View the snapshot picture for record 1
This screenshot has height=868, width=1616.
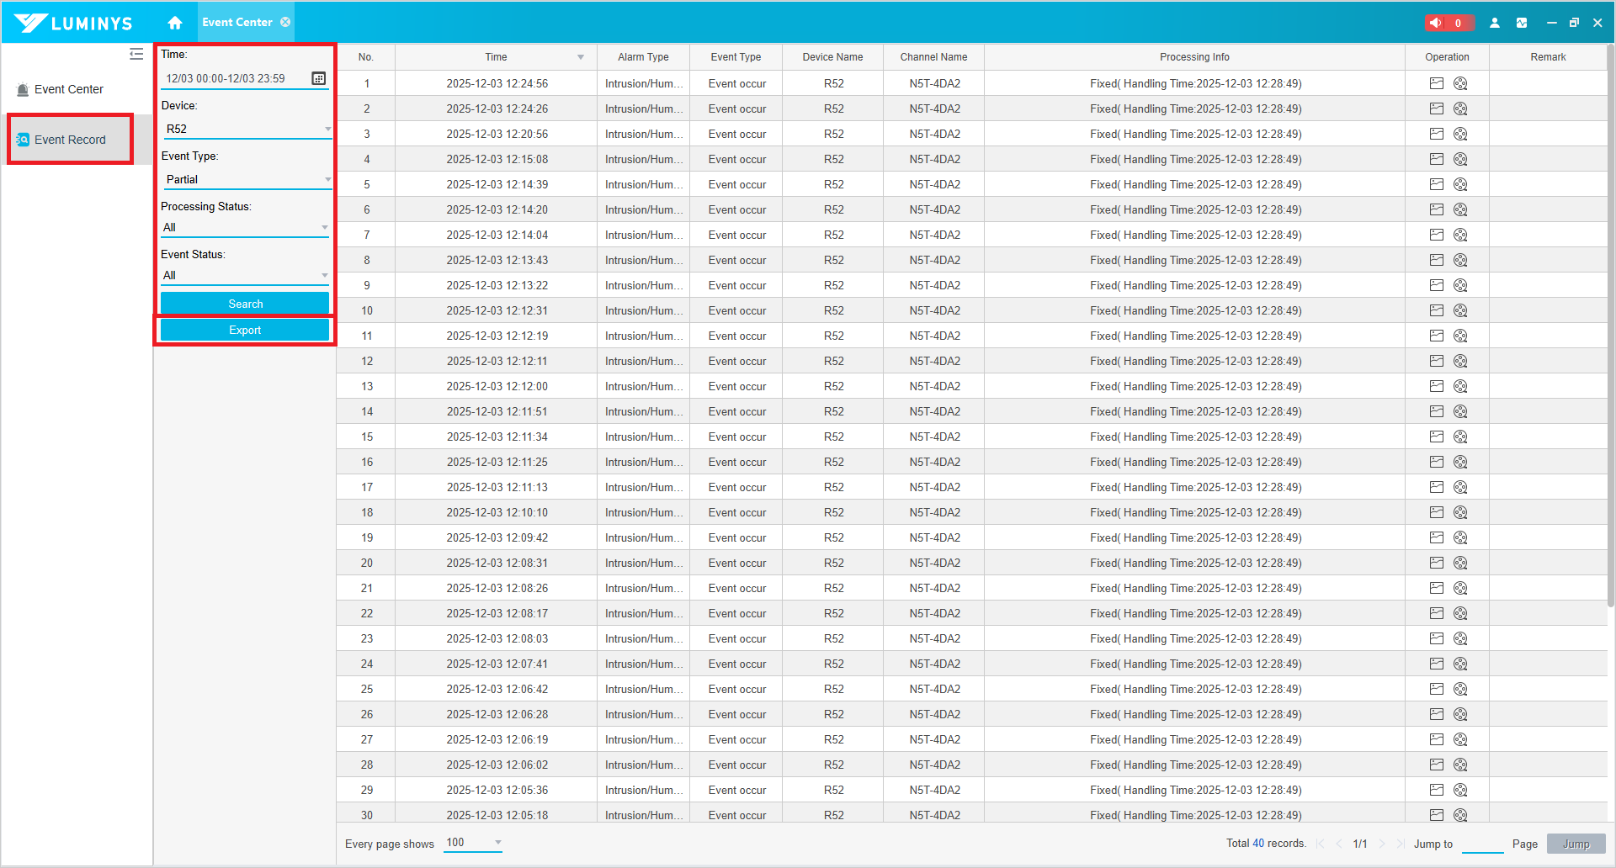pos(1437,83)
